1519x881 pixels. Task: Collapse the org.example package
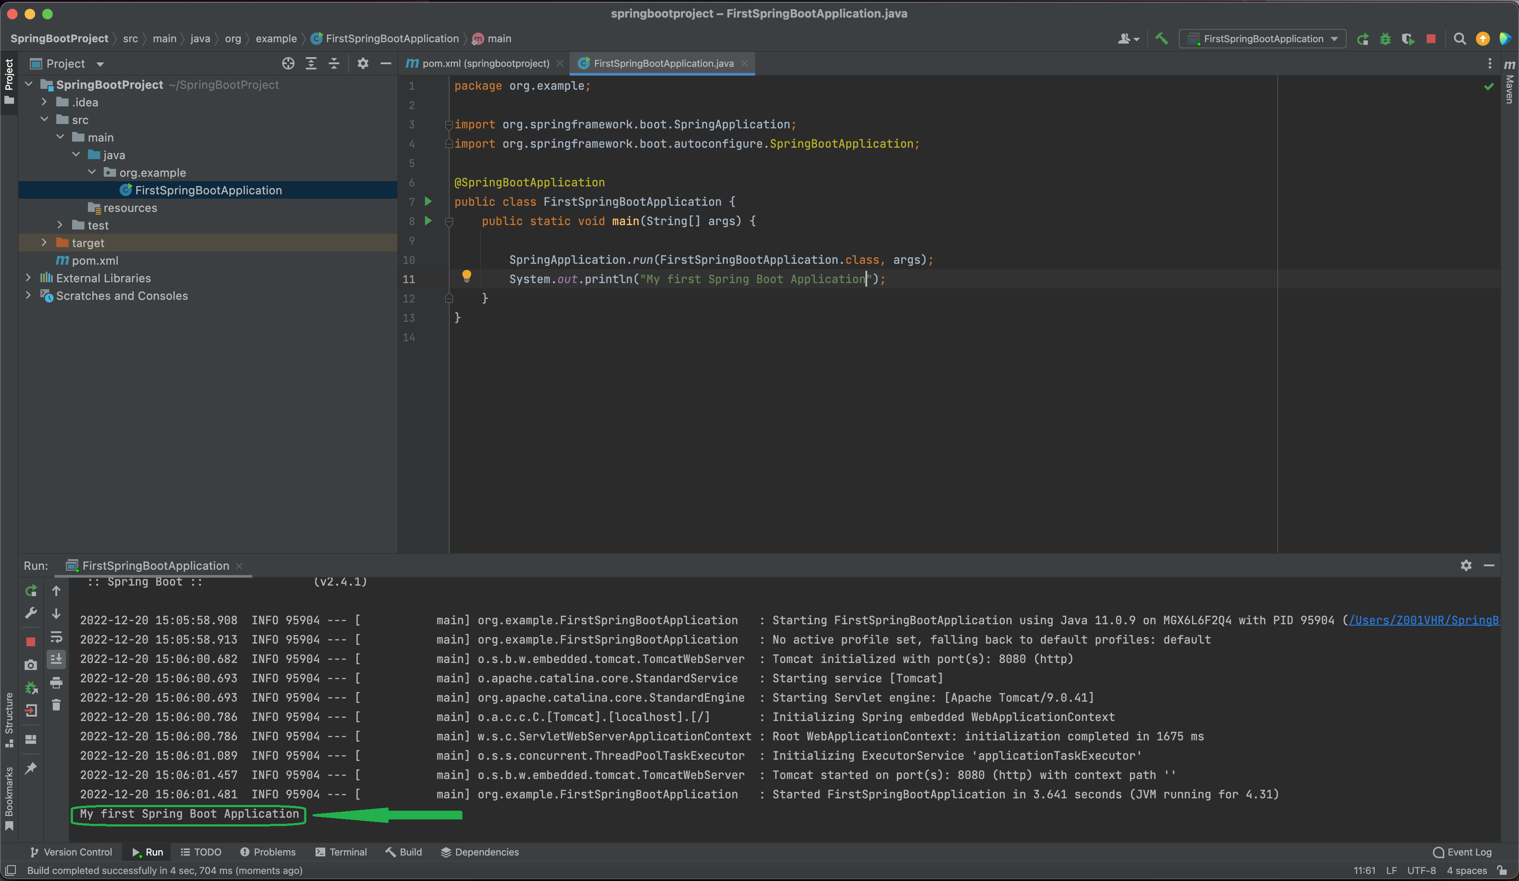(91, 172)
